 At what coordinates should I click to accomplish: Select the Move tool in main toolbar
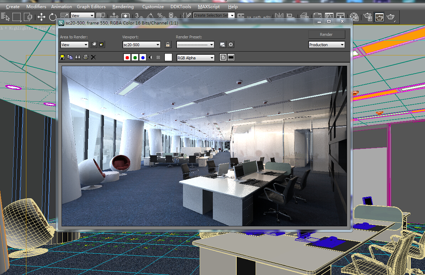click(x=41, y=17)
